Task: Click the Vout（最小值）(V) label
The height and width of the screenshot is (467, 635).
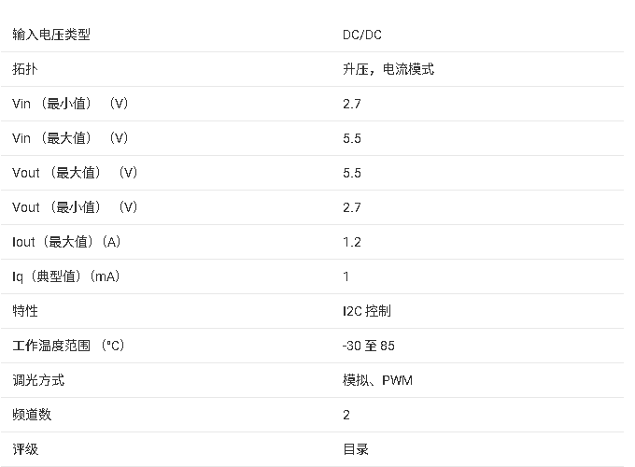Action: (75, 207)
